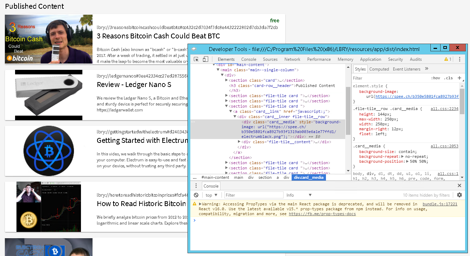Select div.card__media in the breadcrumb

[x=309, y=177]
